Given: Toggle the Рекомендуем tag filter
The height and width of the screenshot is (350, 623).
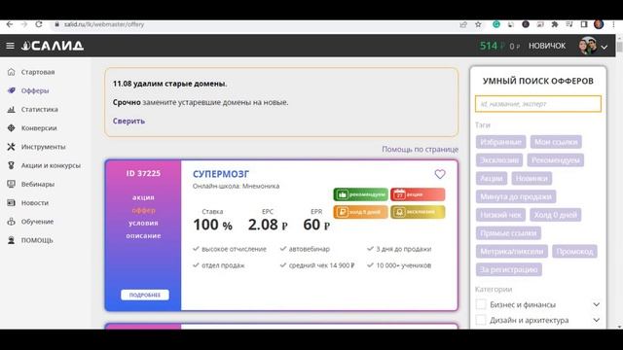Looking at the screenshot, I should tap(556, 159).
